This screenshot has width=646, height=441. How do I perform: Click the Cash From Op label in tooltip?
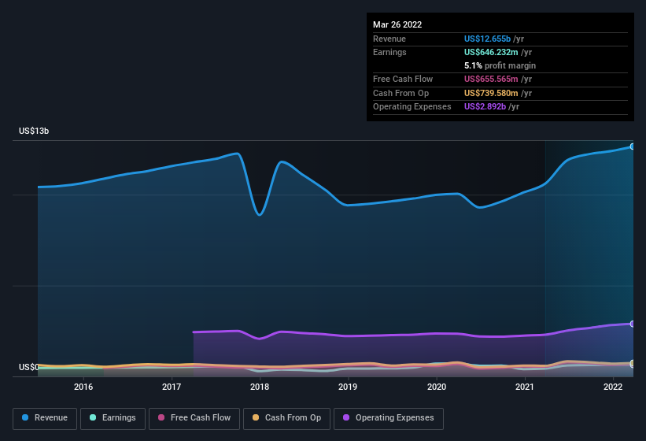pyautogui.click(x=401, y=93)
